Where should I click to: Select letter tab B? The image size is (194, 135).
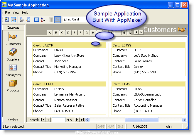56,33
